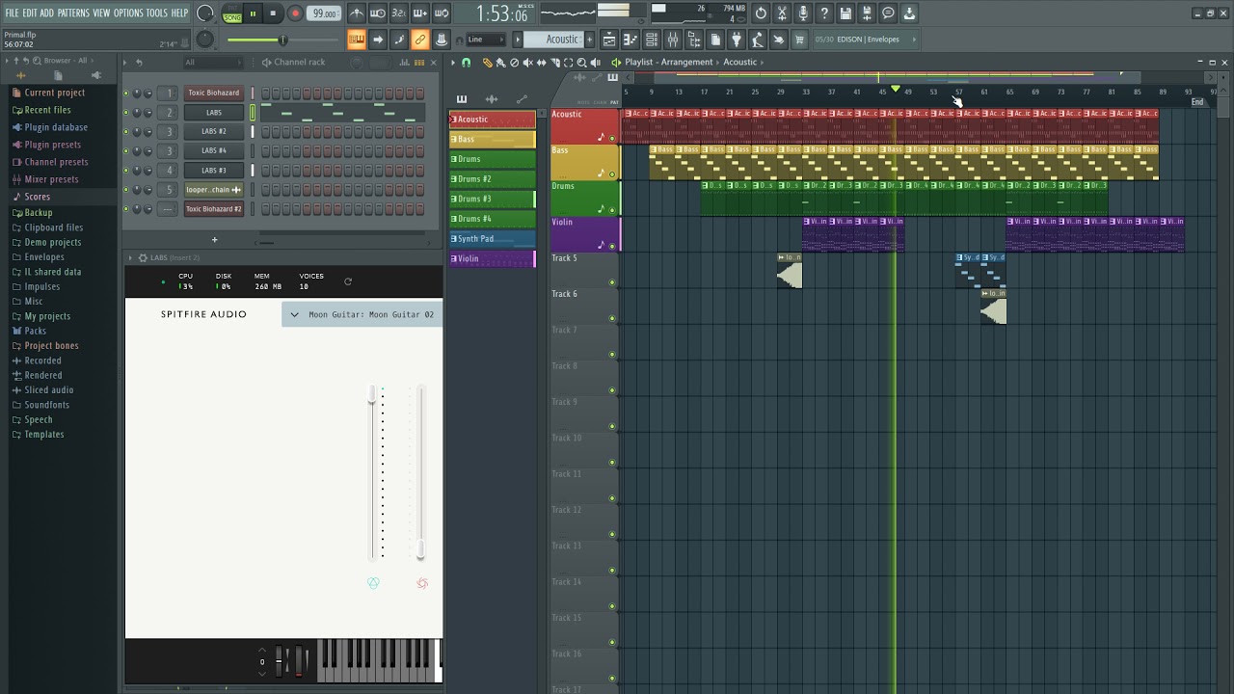Open the Playlist view button
The width and height of the screenshot is (1234, 694).
coord(609,40)
